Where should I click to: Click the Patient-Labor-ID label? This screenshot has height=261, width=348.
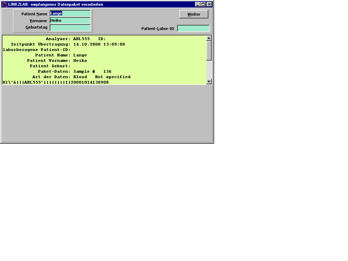[x=158, y=29]
